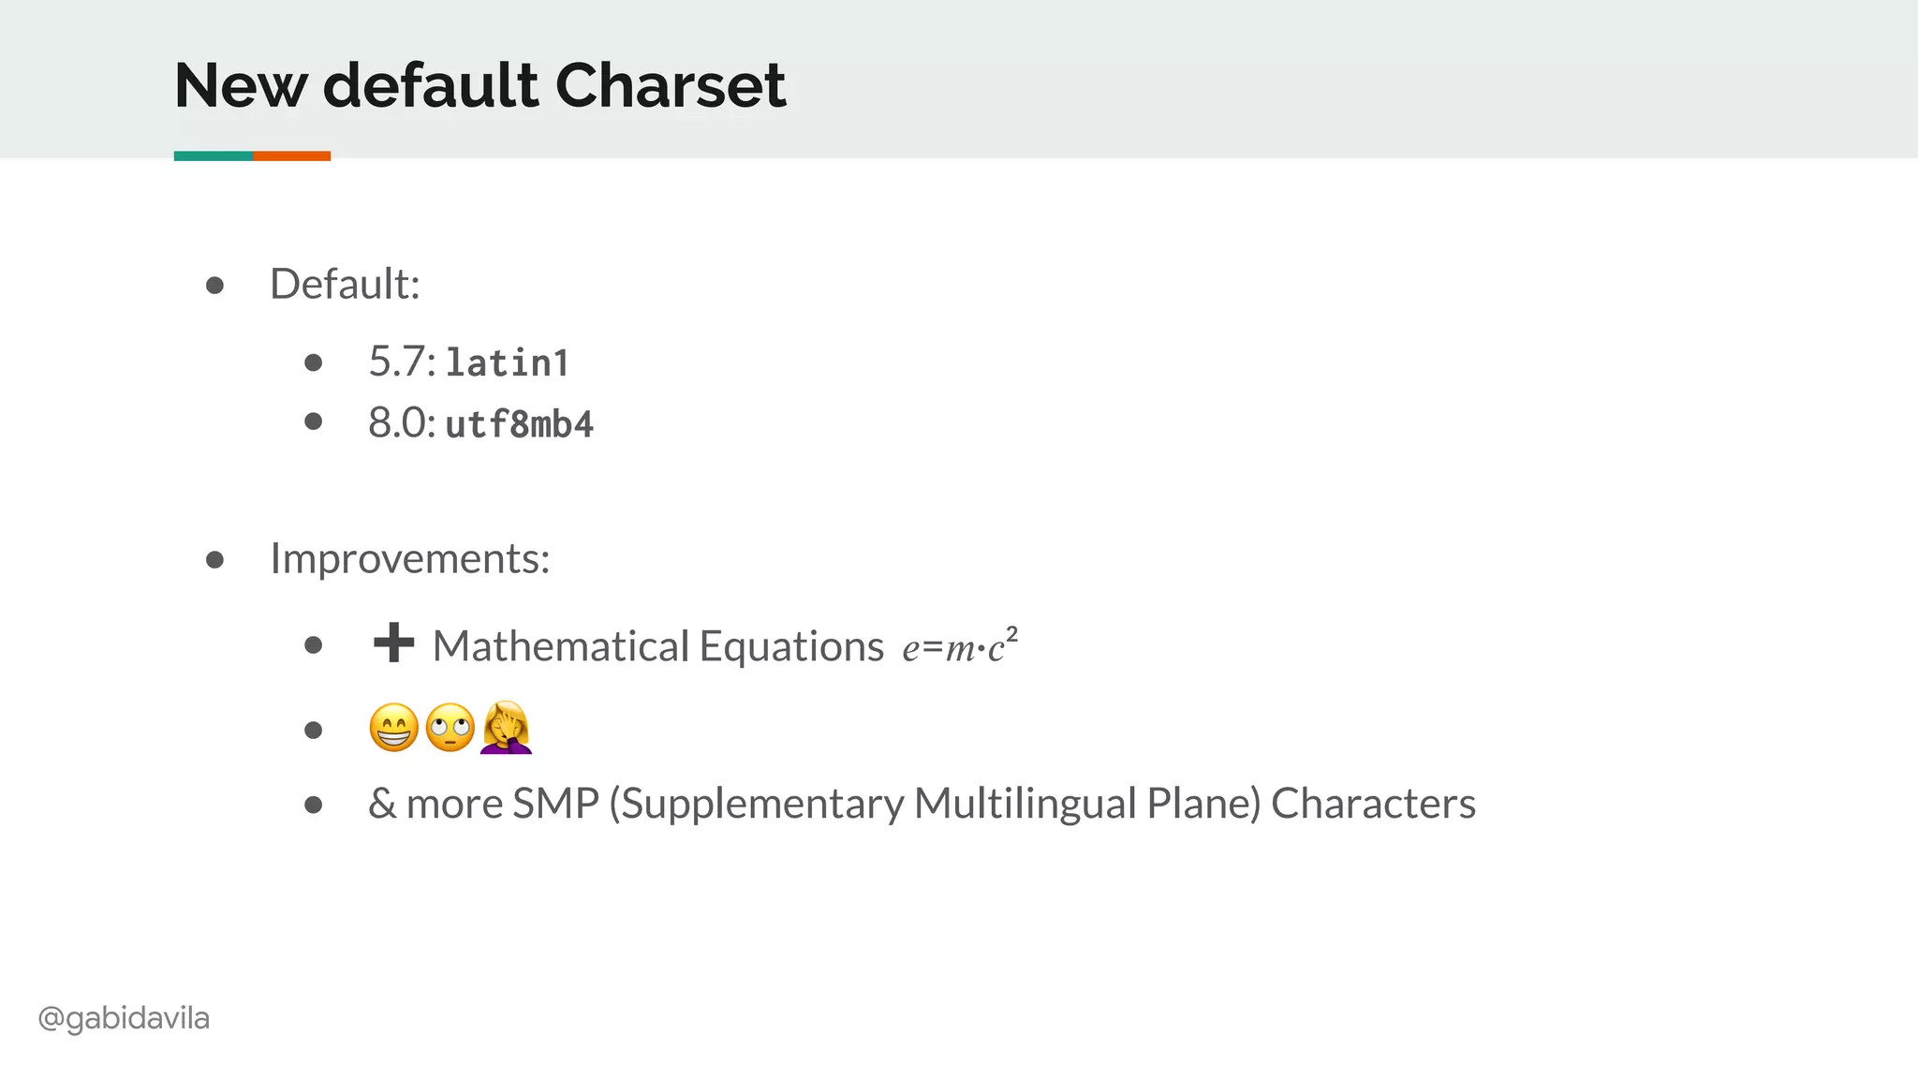Image resolution: width=1918 pixels, height=1079 pixels.
Task: Click the utf8mb4 code text
Action: (520, 424)
